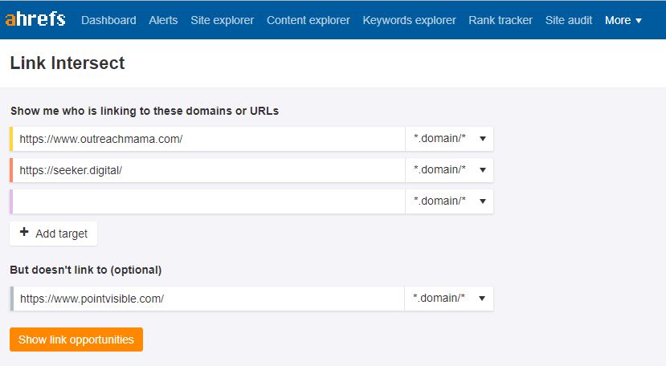Click 'But doesn't link to (optional)' label

point(86,270)
